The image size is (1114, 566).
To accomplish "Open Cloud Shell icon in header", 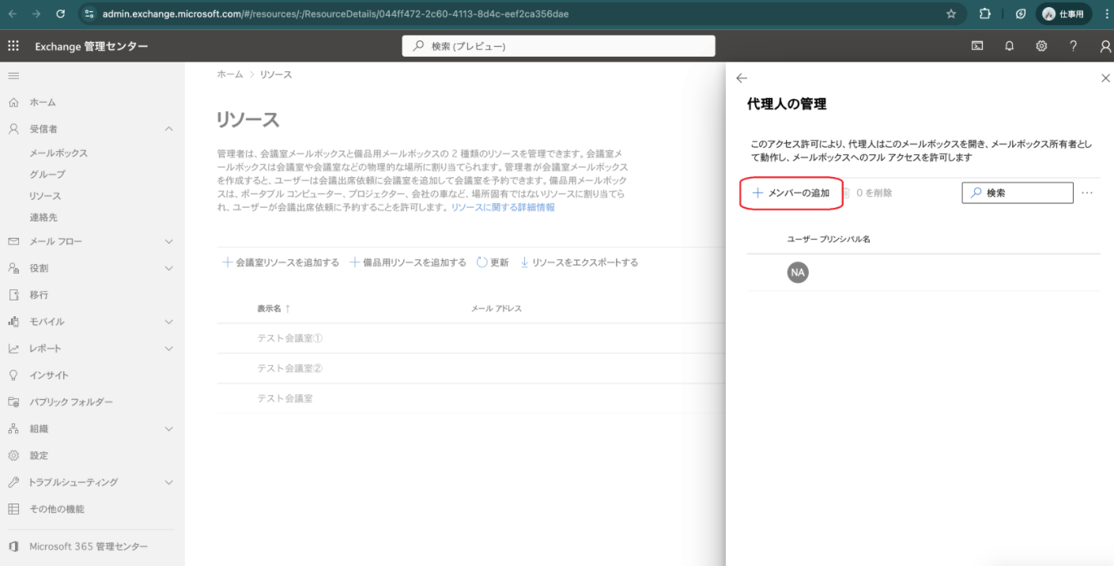I will [977, 46].
